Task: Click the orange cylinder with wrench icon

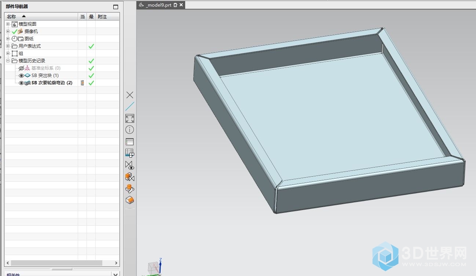Action: coord(130,189)
